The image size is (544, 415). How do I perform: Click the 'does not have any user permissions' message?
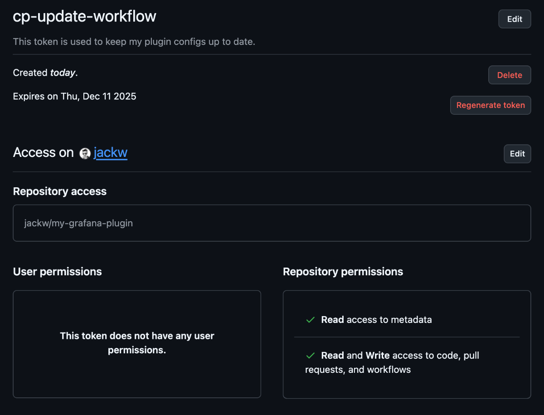point(137,343)
